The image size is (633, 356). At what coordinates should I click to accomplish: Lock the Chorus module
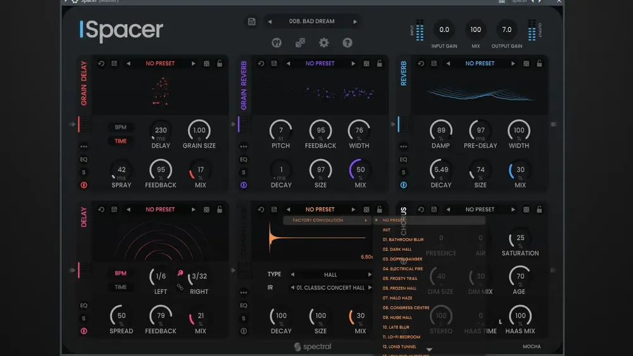pos(539,209)
